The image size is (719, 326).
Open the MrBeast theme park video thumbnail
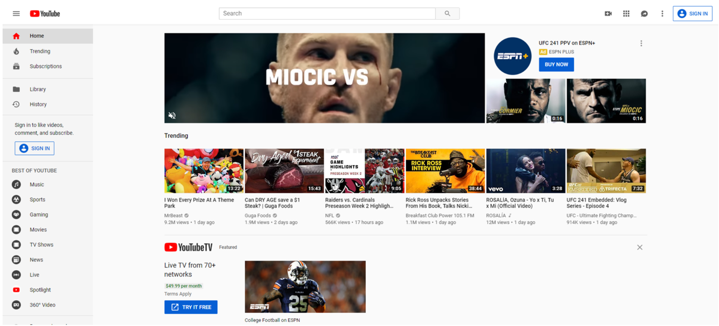(x=204, y=171)
